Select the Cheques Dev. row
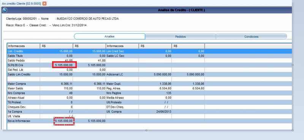The width and height of the screenshot is (304, 140). (149, 107)
